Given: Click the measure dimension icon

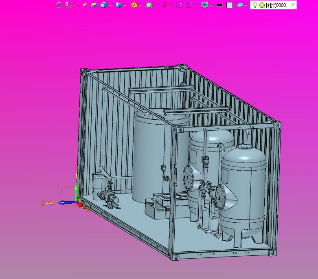Looking at the screenshot, I should (189, 5).
